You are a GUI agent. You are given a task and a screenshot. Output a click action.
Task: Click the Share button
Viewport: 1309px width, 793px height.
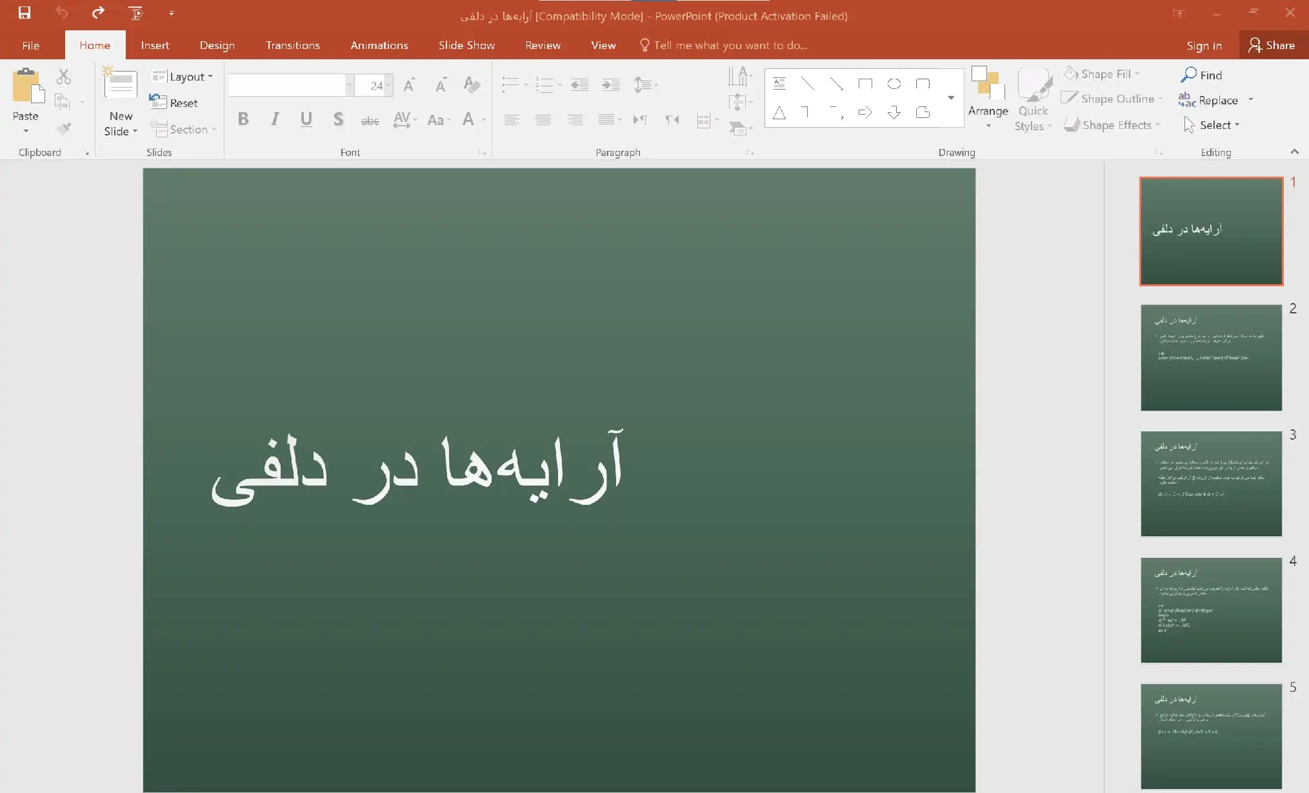point(1272,45)
